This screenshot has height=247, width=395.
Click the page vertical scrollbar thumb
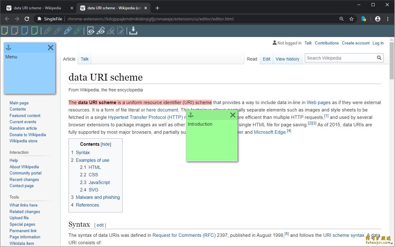pos(392,61)
